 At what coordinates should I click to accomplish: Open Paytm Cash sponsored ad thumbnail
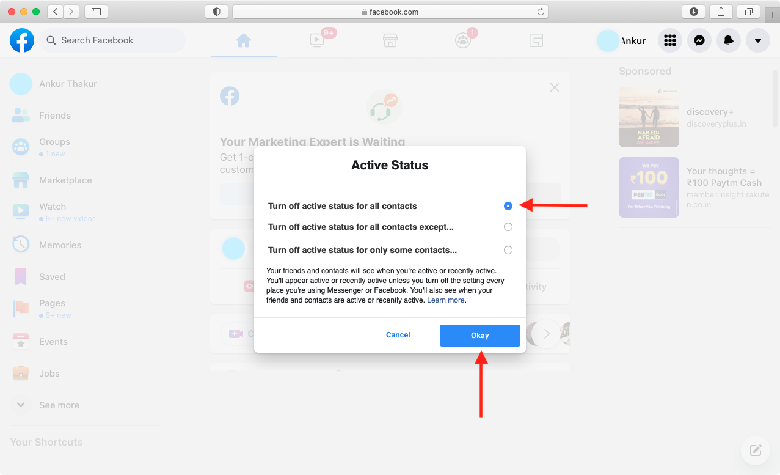(649, 187)
